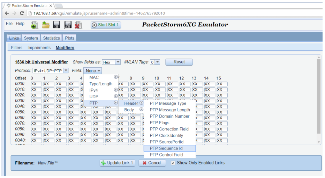Click the Save floppy disk icon
This screenshot has height=178, width=325.
click(56, 25)
